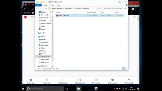Open the browser three-dot menu
The image size is (162, 91).
click(137, 9)
